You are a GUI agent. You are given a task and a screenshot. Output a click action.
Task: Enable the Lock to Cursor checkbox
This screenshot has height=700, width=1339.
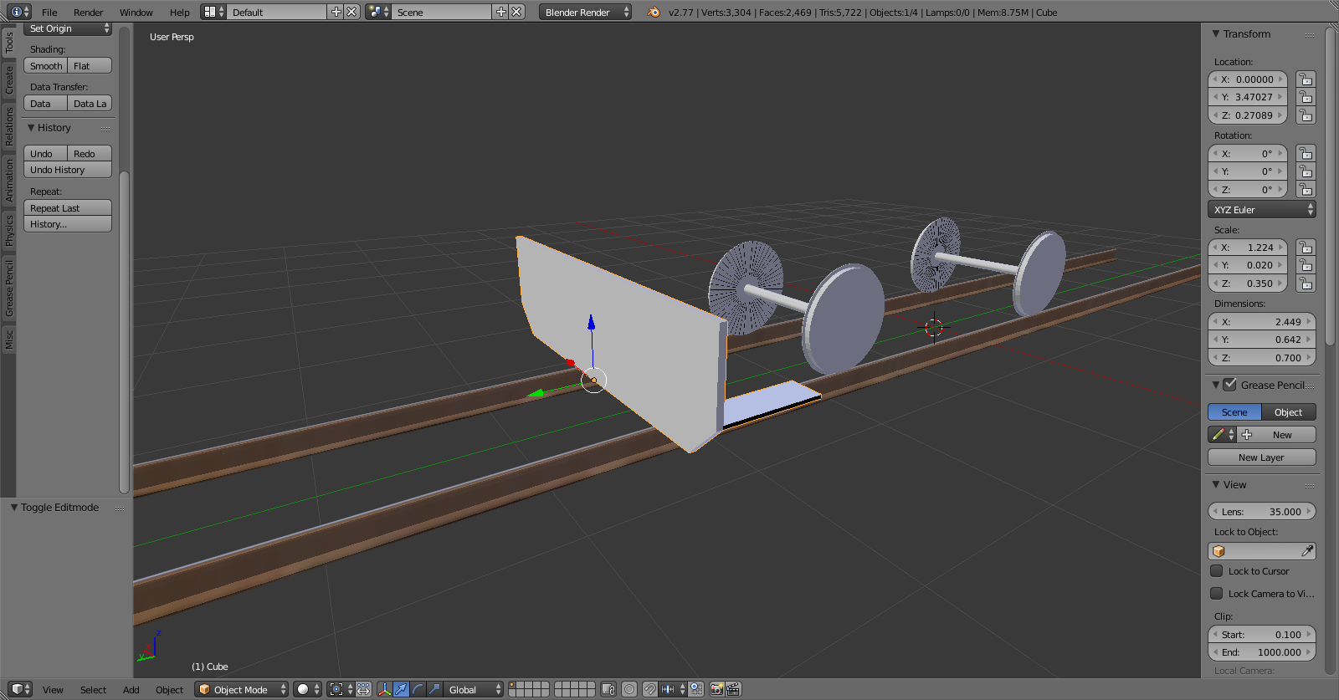[x=1217, y=571]
